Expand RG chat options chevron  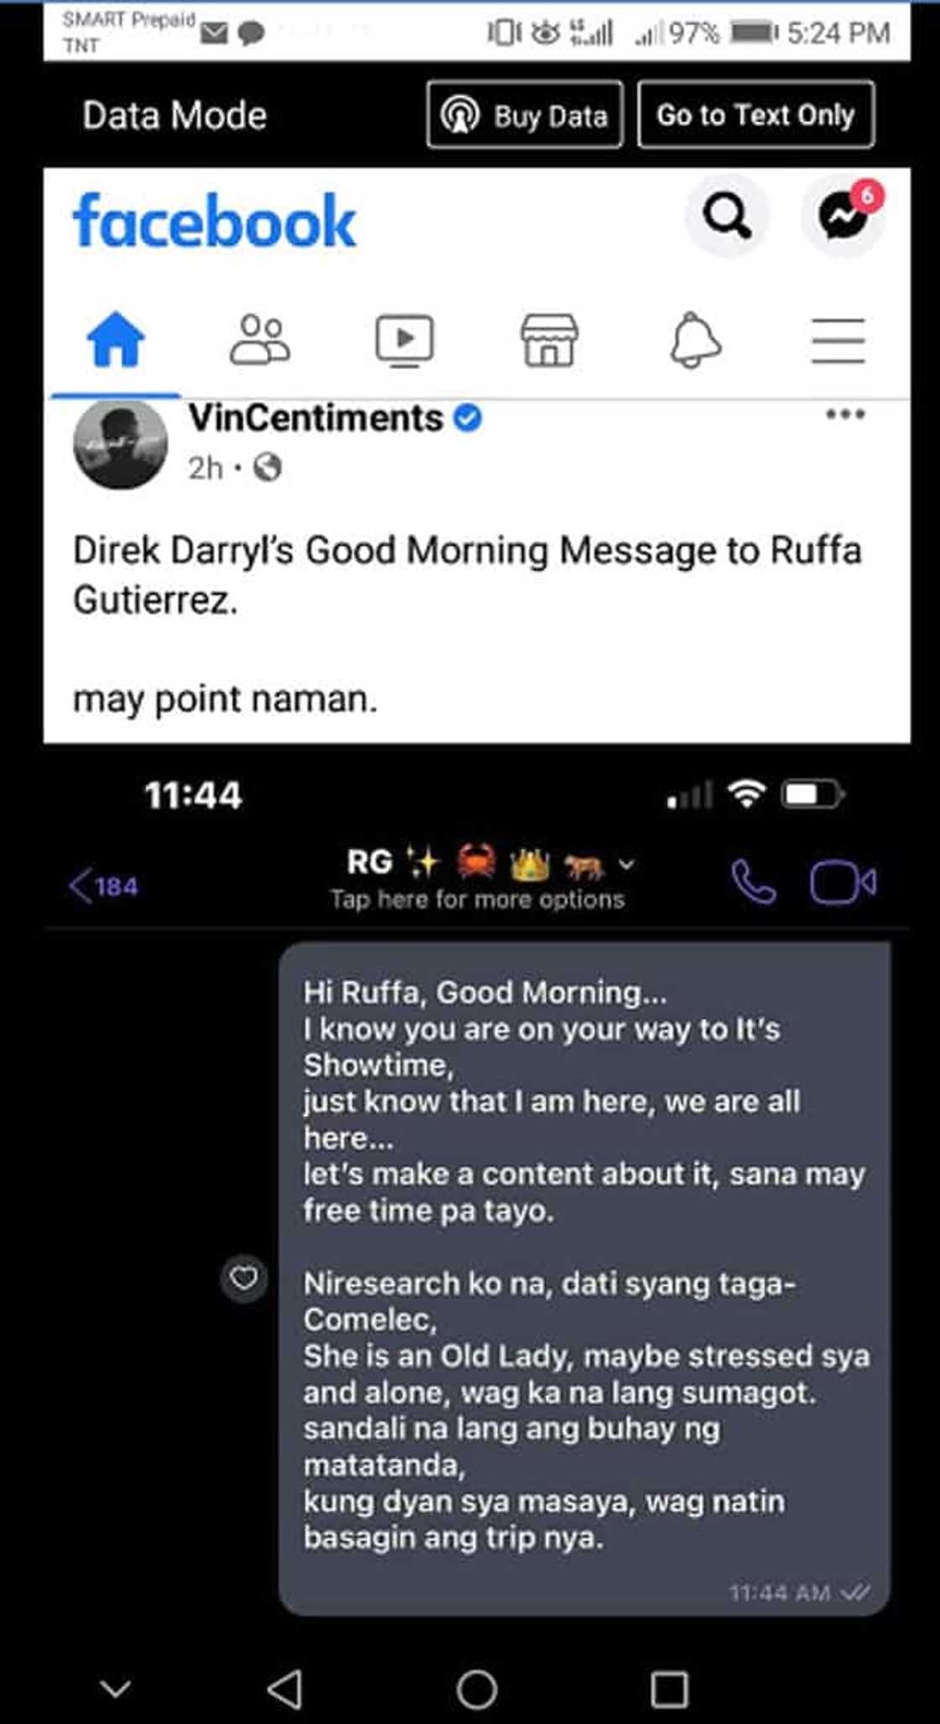pyautogui.click(x=627, y=864)
